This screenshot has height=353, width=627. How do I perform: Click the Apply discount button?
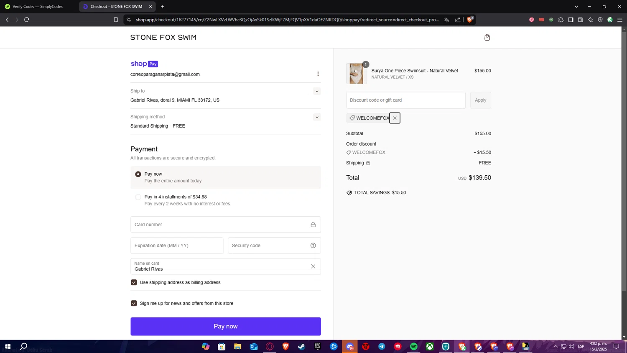point(480,100)
